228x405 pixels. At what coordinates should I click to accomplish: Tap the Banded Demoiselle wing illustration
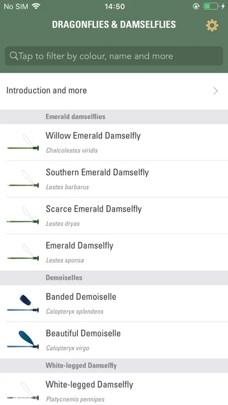click(x=23, y=304)
